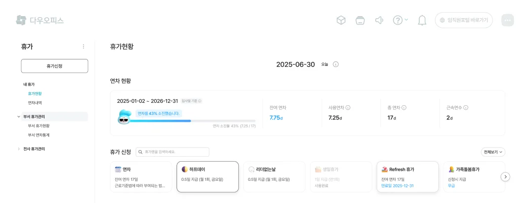Click the info icon beside 오늘
530x203 pixels.
coord(336,64)
